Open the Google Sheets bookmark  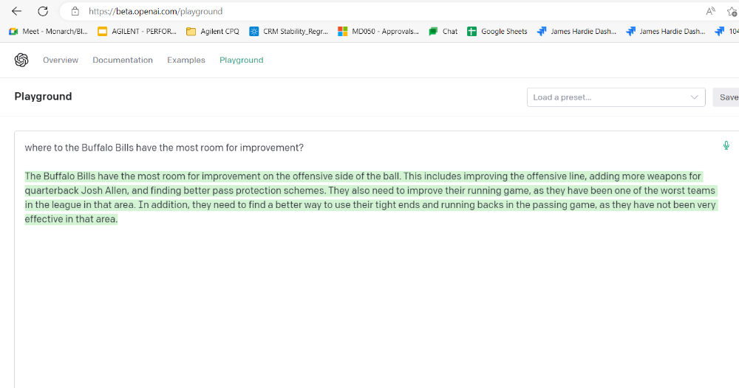click(497, 32)
